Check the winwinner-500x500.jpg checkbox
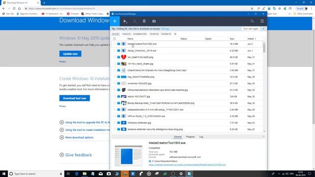This screenshot has height=177, width=315. pyautogui.click(x=114, y=83)
